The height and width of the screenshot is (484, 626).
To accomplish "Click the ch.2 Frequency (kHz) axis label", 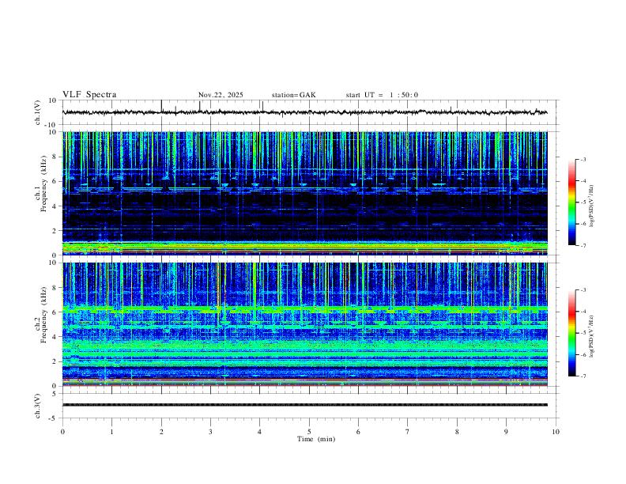I will tap(41, 315).
